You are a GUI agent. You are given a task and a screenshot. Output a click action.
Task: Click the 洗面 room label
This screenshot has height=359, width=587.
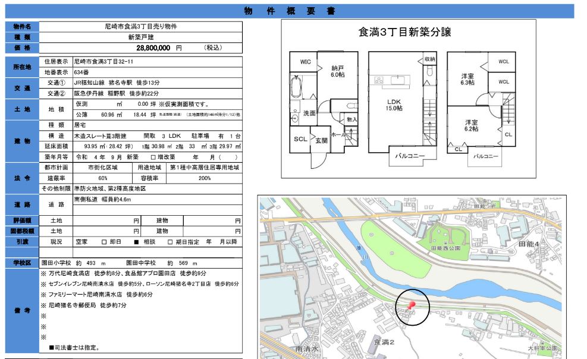coord(309,113)
